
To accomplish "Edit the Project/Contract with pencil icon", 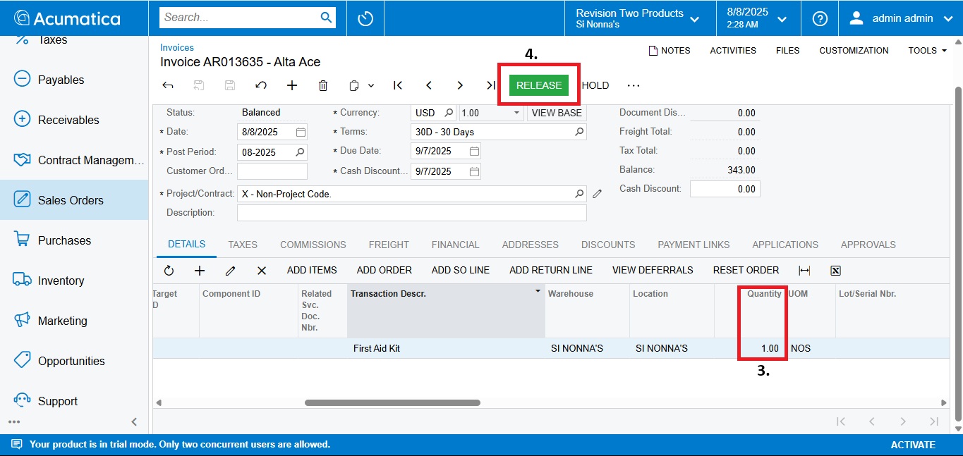I will click(598, 194).
